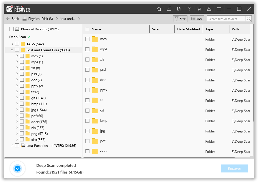This screenshot has width=258, height=182.
Task: Check the Lost and Found Files checkbox
Action: pos(17,50)
